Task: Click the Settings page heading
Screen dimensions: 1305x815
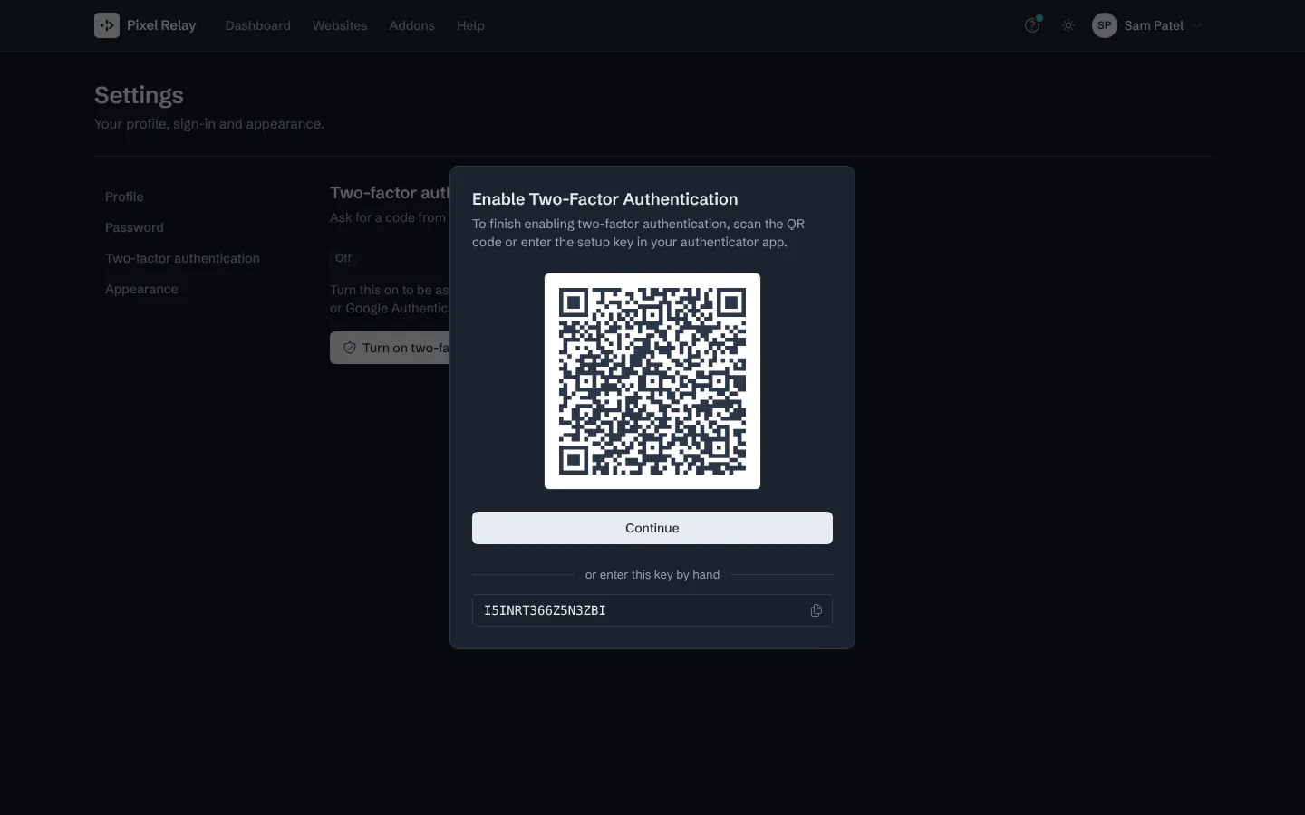Action: click(x=139, y=95)
